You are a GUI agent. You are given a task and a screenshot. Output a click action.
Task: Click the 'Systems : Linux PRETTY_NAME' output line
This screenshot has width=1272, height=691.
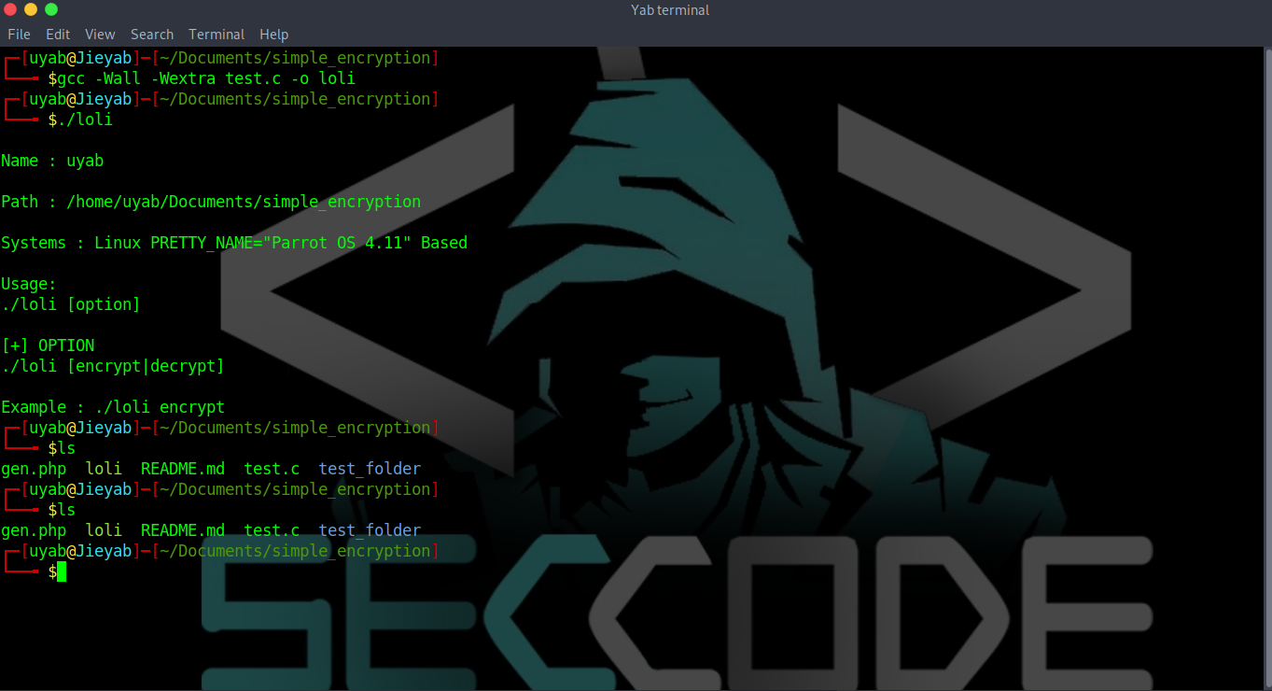pyautogui.click(x=234, y=243)
